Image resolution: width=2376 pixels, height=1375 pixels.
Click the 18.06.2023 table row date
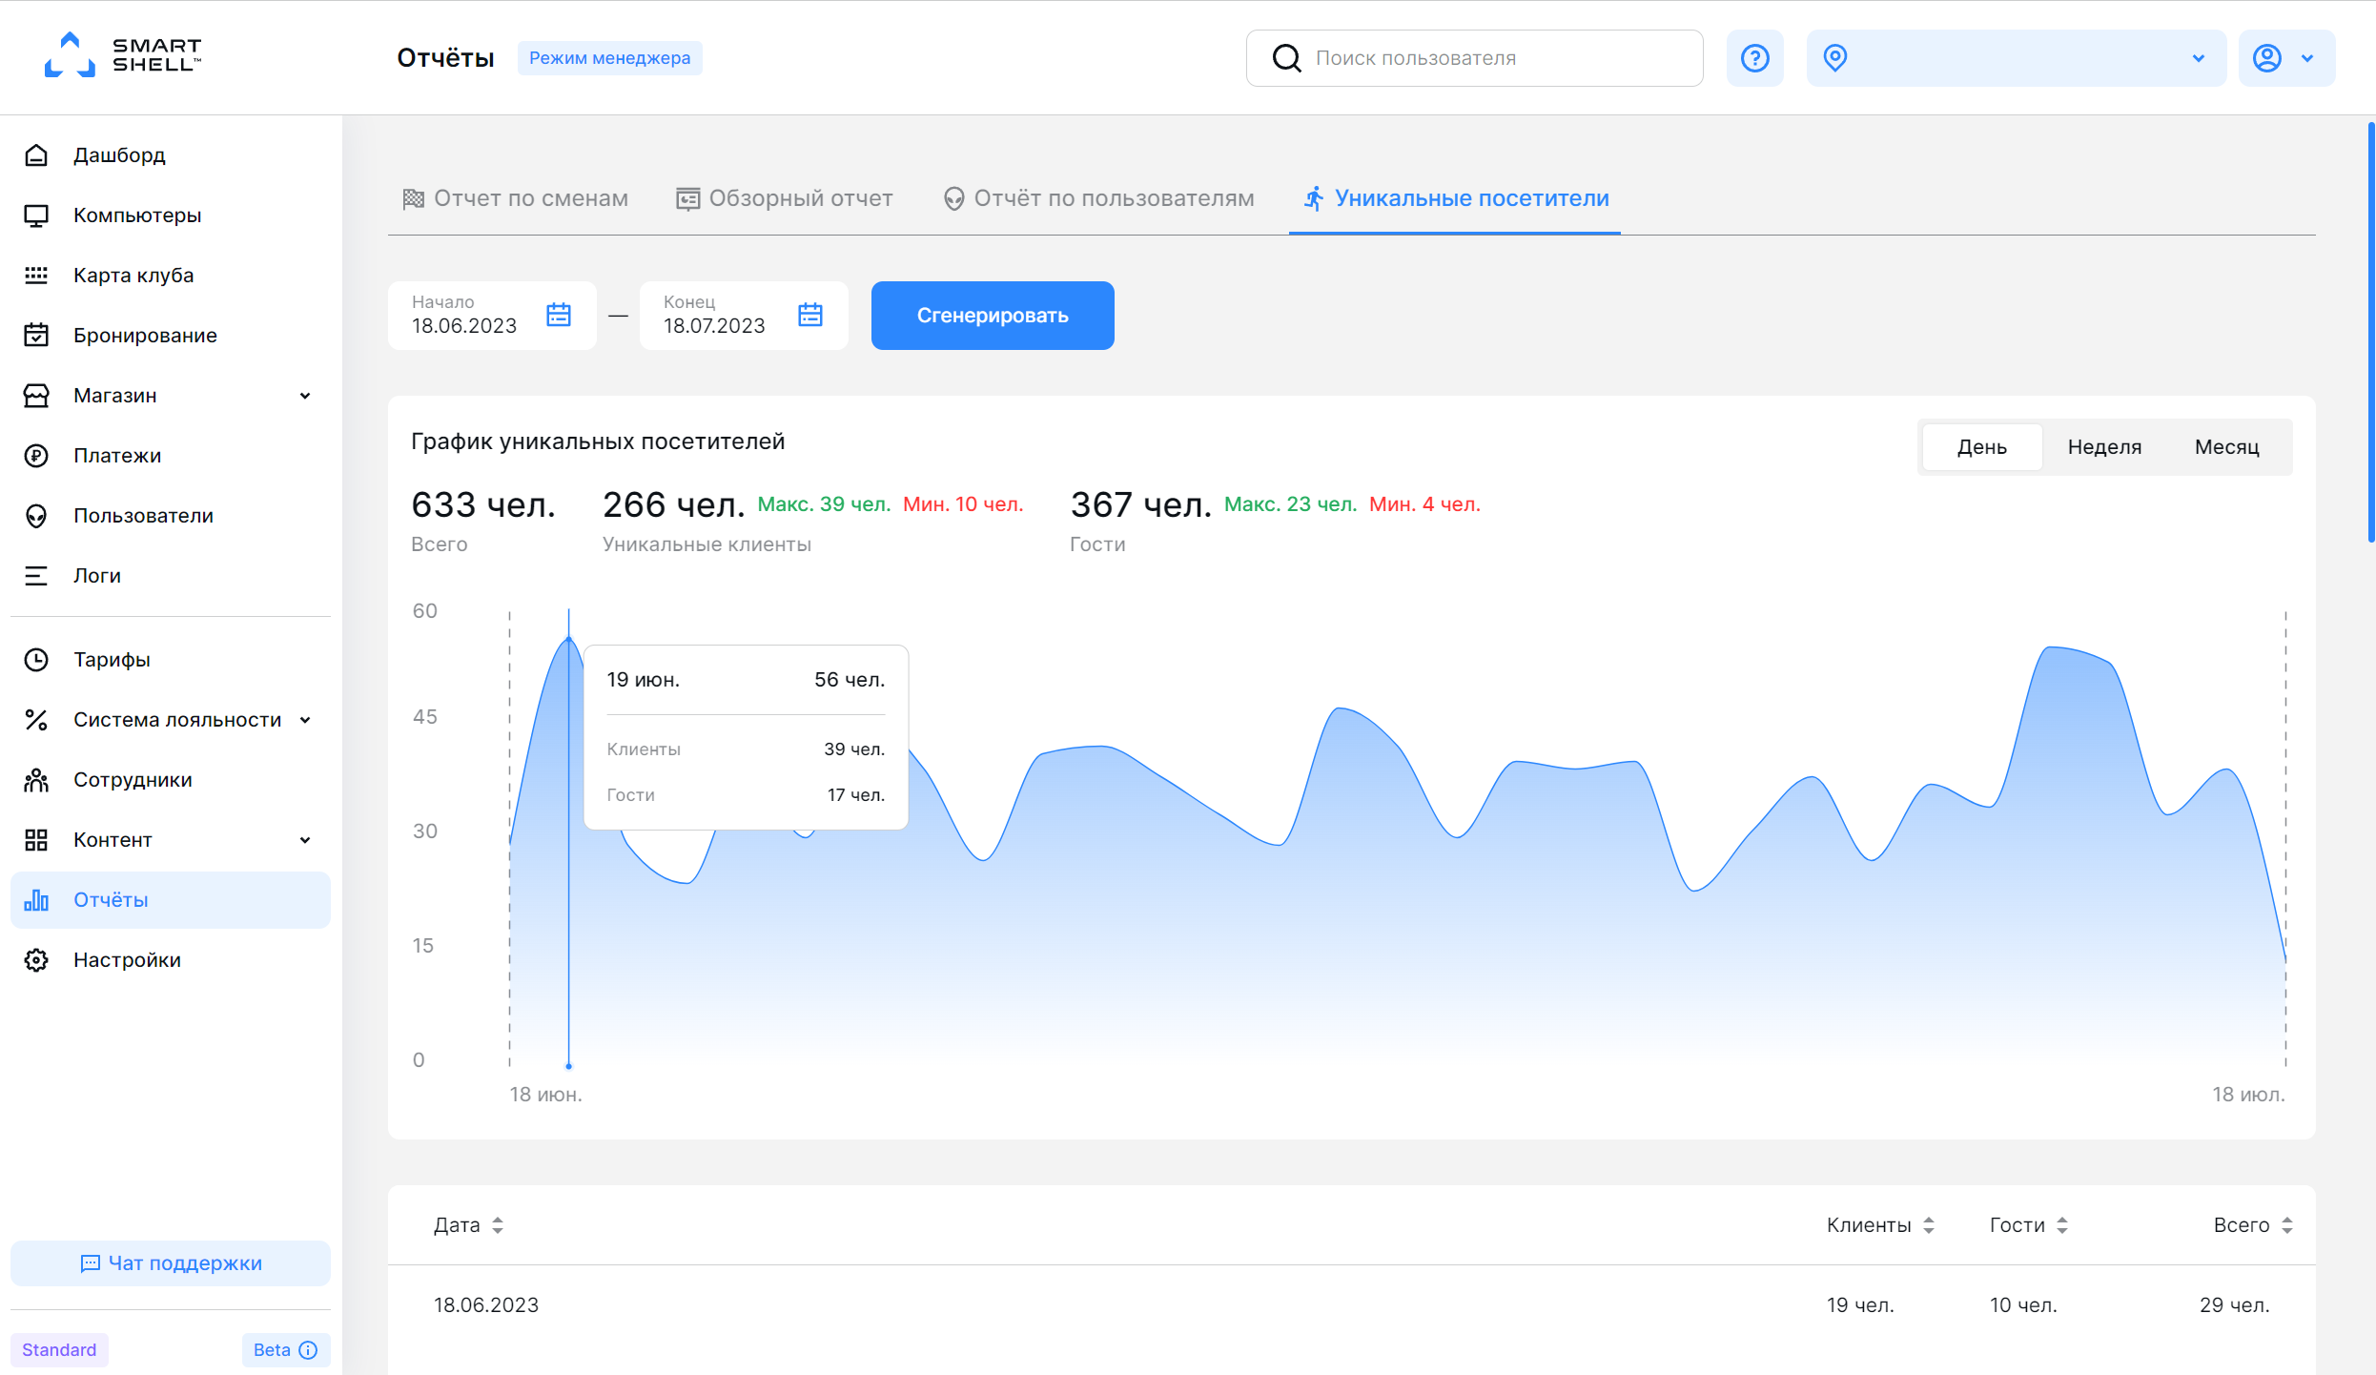coord(486,1305)
